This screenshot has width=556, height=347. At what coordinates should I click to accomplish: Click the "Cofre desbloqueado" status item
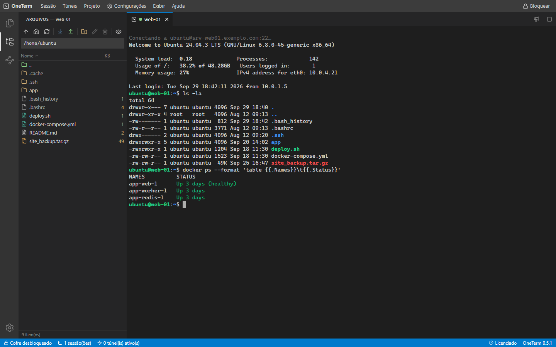click(28, 343)
